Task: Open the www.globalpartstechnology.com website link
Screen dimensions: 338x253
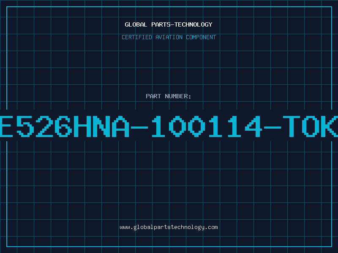Action: [169, 227]
